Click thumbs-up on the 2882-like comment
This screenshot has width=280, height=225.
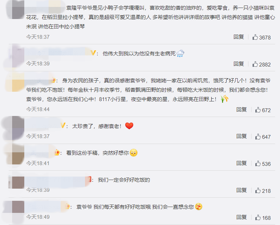tap(255, 64)
